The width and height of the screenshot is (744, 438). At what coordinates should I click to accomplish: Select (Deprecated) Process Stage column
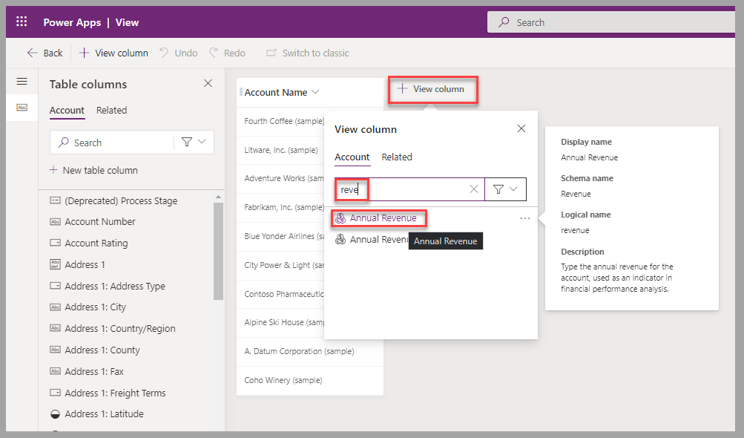tap(114, 200)
